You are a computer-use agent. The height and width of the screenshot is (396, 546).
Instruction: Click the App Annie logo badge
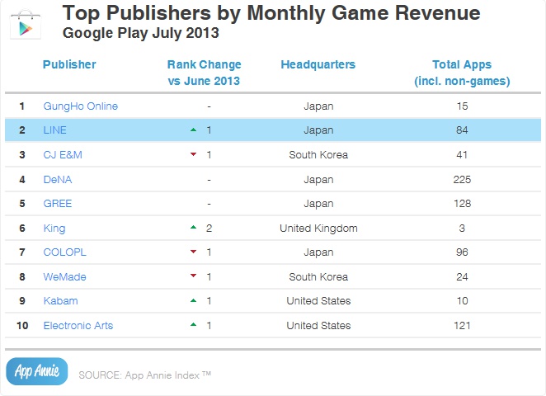(35, 372)
